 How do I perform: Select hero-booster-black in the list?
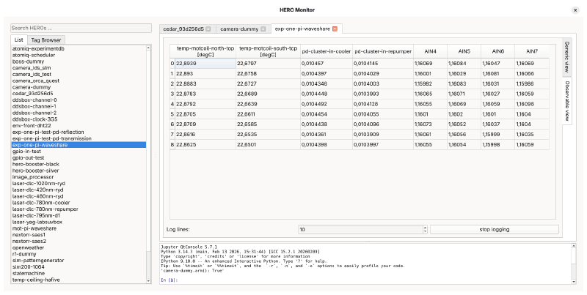[x=79, y=164]
